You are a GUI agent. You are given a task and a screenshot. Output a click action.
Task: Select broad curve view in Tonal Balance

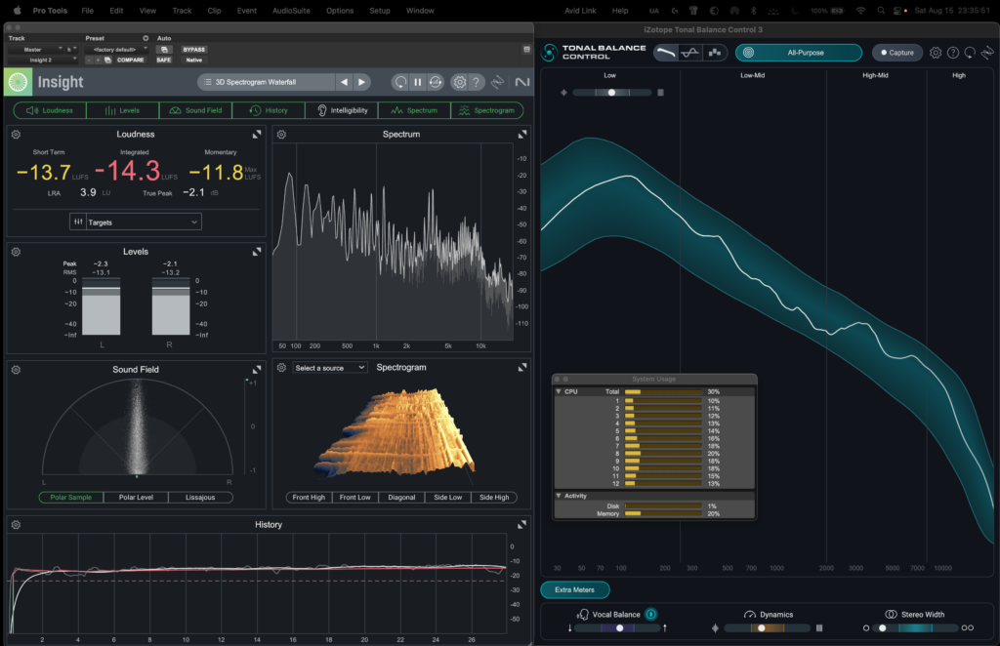(665, 53)
